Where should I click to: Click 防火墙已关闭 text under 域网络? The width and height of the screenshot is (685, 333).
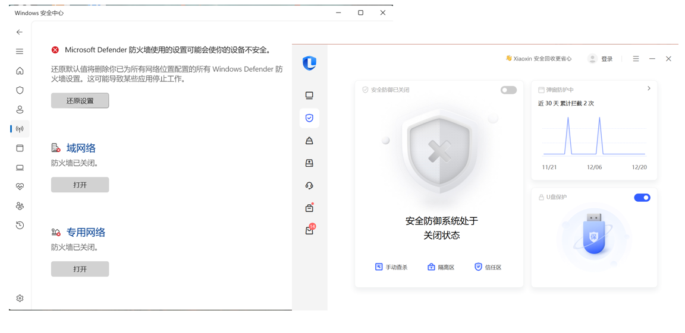tap(74, 163)
